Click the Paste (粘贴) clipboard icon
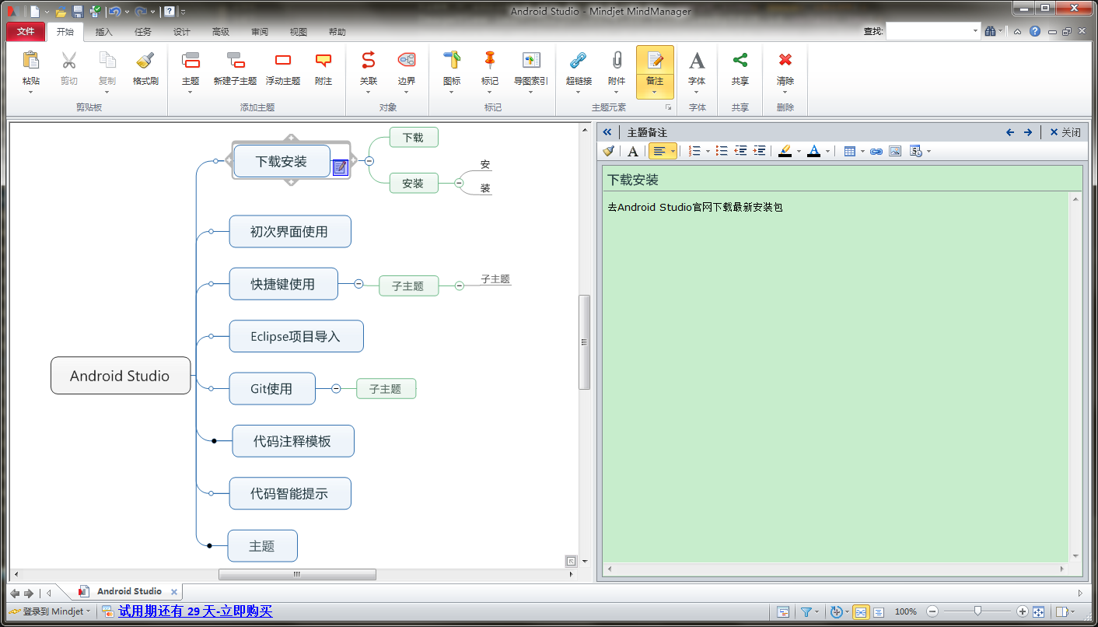 pyautogui.click(x=31, y=61)
